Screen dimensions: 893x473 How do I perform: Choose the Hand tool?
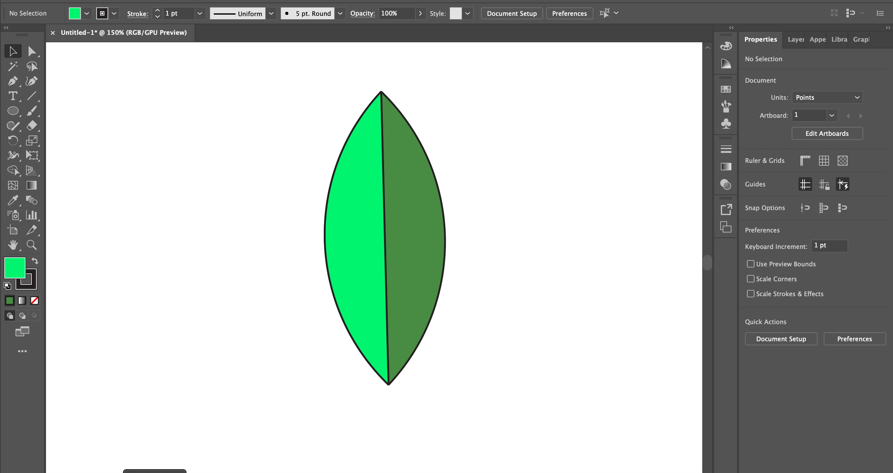point(13,245)
